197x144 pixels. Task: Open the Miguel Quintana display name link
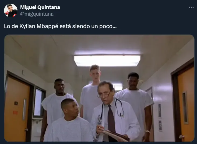click(x=40, y=7)
